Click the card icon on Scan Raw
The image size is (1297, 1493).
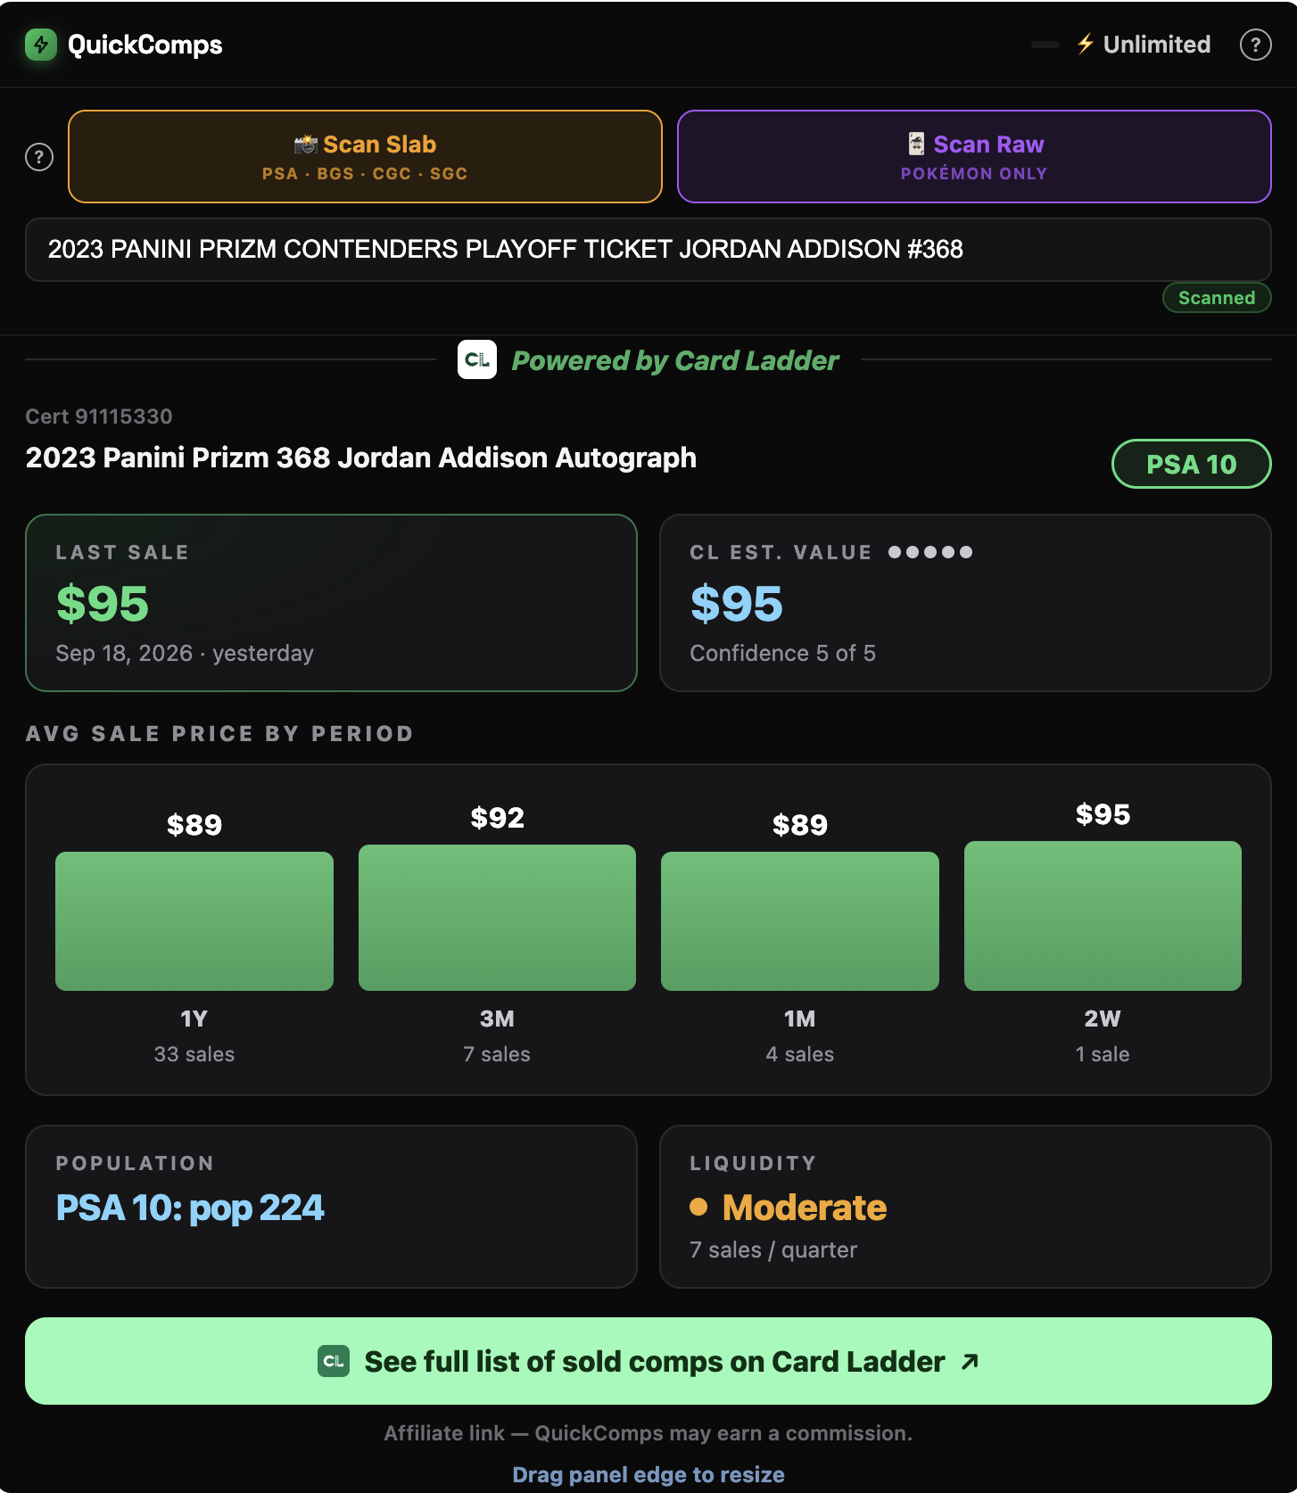[916, 144]
